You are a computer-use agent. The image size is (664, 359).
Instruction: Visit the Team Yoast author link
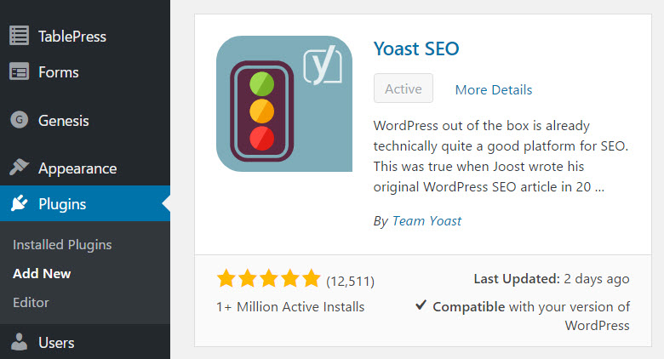pos(426,220)
